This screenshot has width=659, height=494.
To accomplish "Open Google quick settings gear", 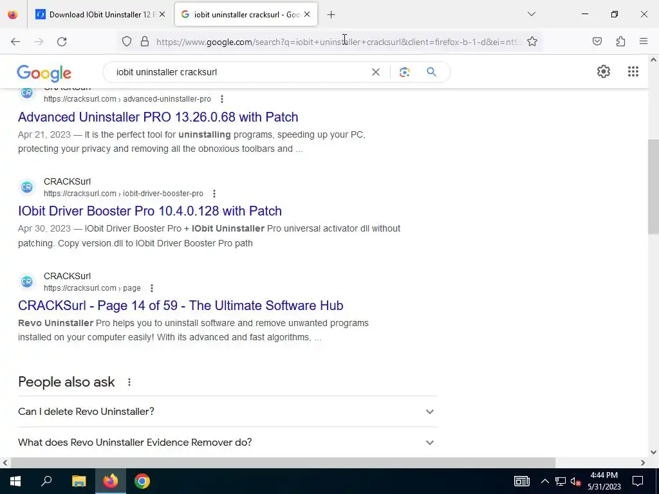I will (x=604, y=72).
